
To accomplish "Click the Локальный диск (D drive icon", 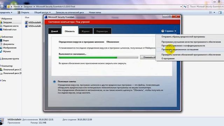I will (1, 73).
